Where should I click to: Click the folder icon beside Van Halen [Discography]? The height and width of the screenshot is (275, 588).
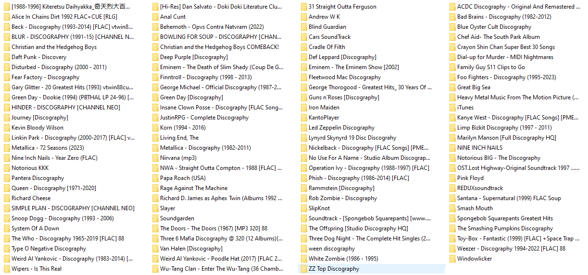155,249
